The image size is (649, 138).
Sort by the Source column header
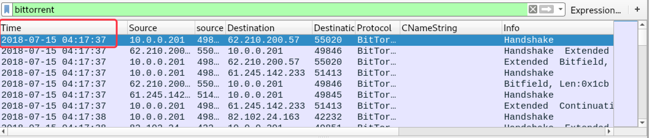[161, 28]
